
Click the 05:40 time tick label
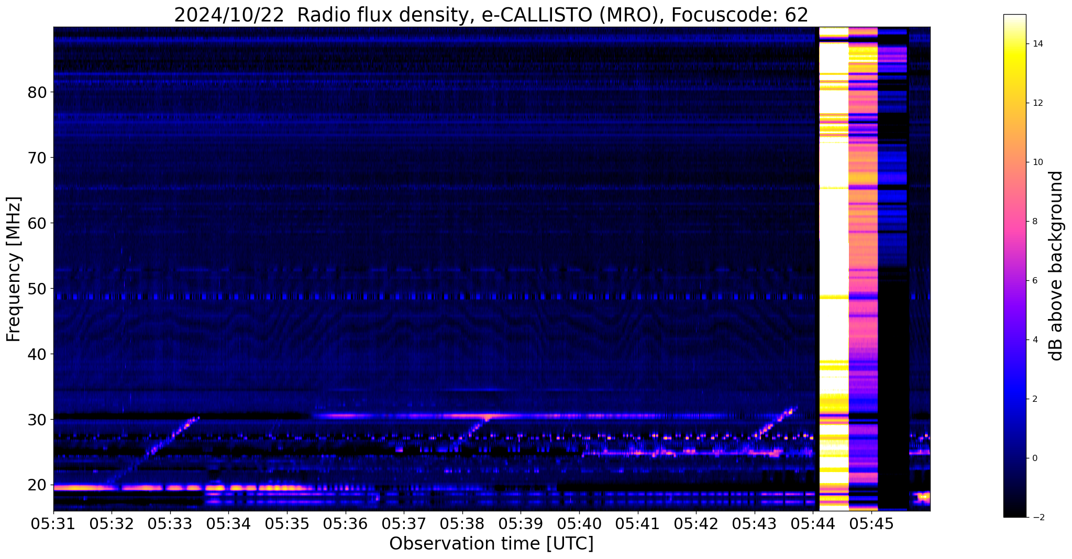tap(579, 524)
